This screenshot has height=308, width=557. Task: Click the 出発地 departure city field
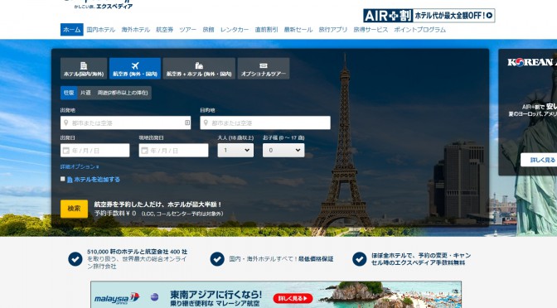tap(125, 123)
